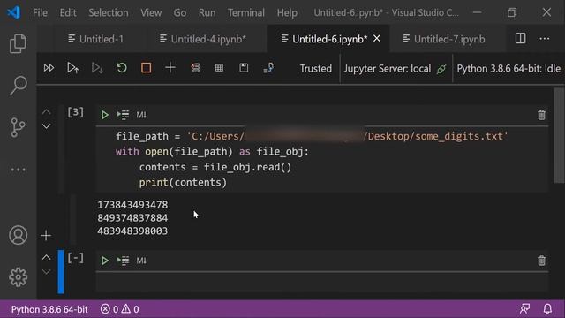Open the Go menu
This screenshot has width=565, height=318.
180,13
